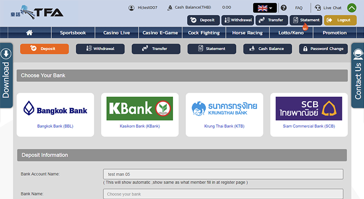This screenshot has height=199, width=364.
Task: Select the Transfer tab in account bar
Action: (x=156, y=49)
